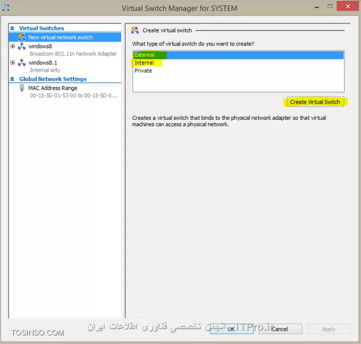361x344 pixels.
Task: Choose Private switch type
Action: 239,70
